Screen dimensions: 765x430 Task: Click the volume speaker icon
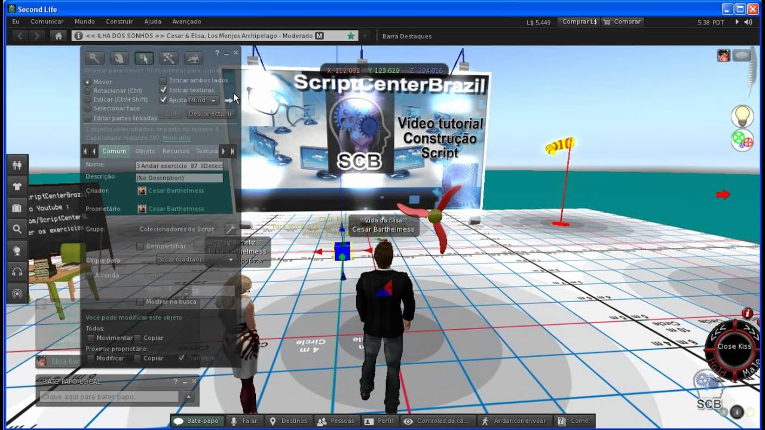(748, 22)
